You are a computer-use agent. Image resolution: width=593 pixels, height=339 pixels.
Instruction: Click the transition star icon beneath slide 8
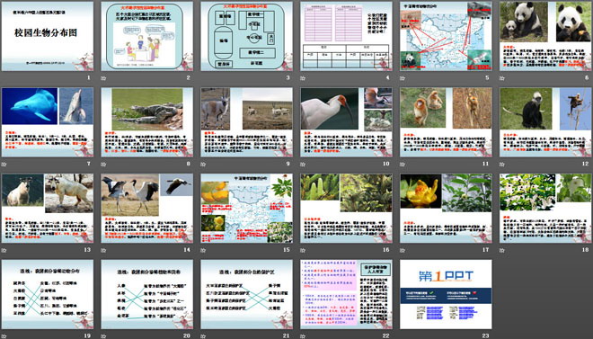point(103,165)
